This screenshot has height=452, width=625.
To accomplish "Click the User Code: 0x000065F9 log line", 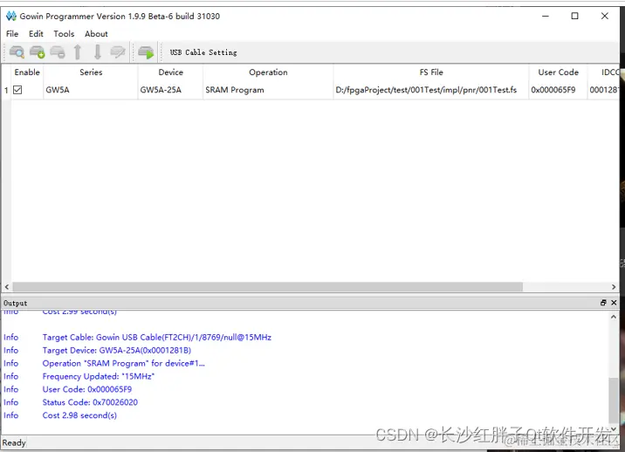I will (87, 389).
